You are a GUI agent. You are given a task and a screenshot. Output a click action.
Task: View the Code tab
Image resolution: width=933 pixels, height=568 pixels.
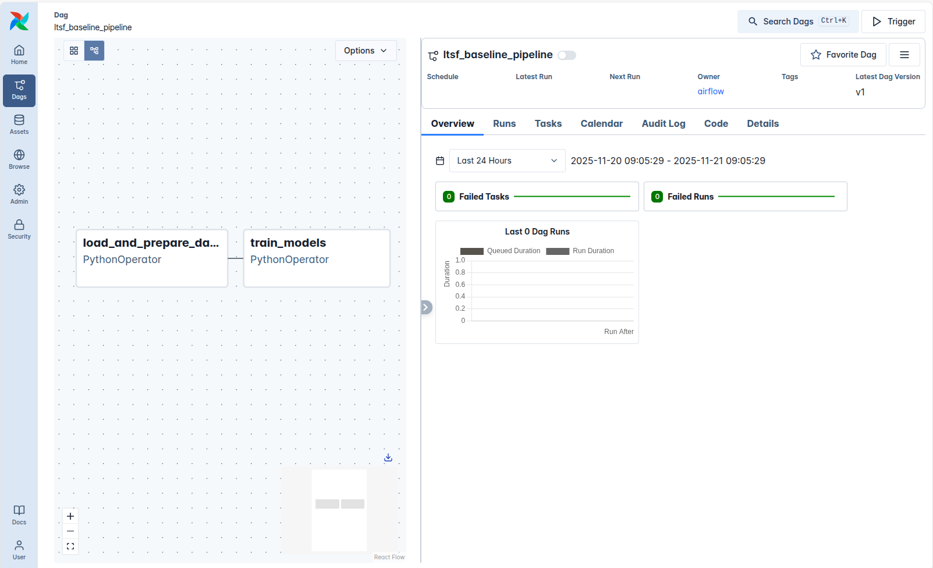pyautogui.click(x=716, y=123)
